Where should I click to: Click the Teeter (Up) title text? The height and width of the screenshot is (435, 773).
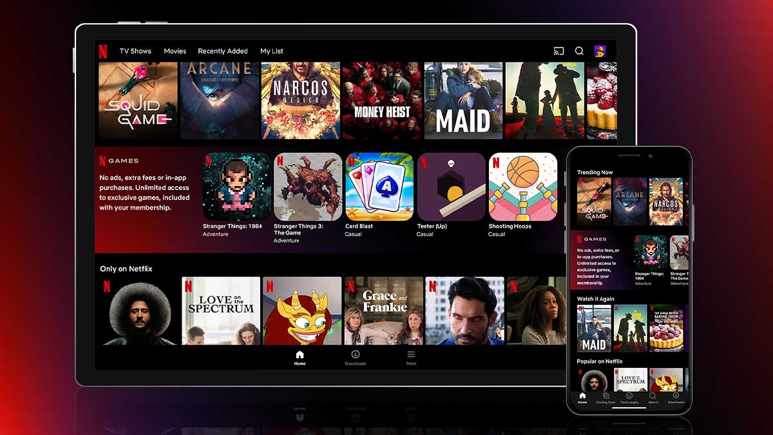pos(432,226)
